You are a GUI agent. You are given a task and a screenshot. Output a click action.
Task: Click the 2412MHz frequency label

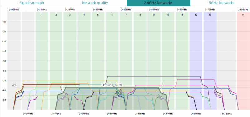(42, 10)
